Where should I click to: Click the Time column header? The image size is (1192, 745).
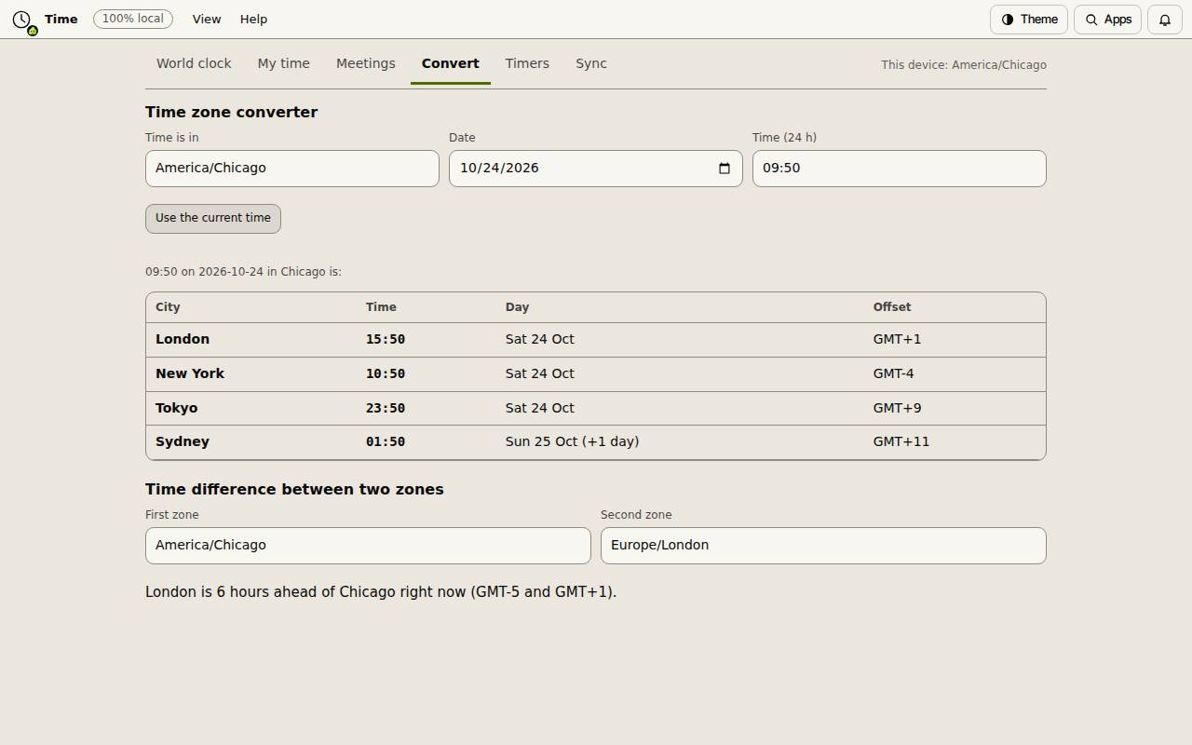pyautogui.click(x=381, y=307)
